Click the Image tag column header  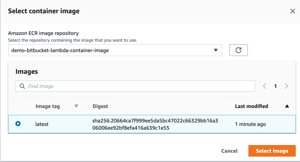point(48,106)
